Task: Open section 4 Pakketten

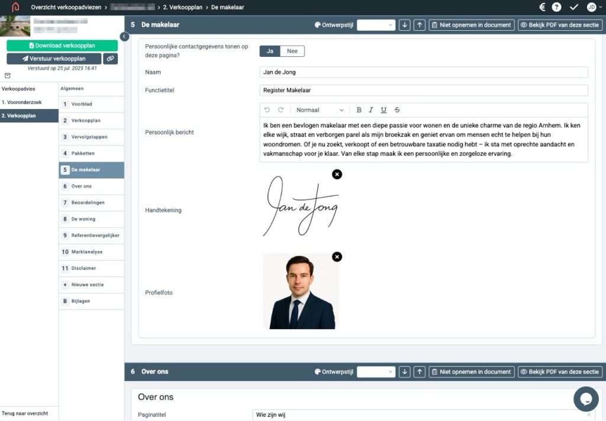Action: 92,153
